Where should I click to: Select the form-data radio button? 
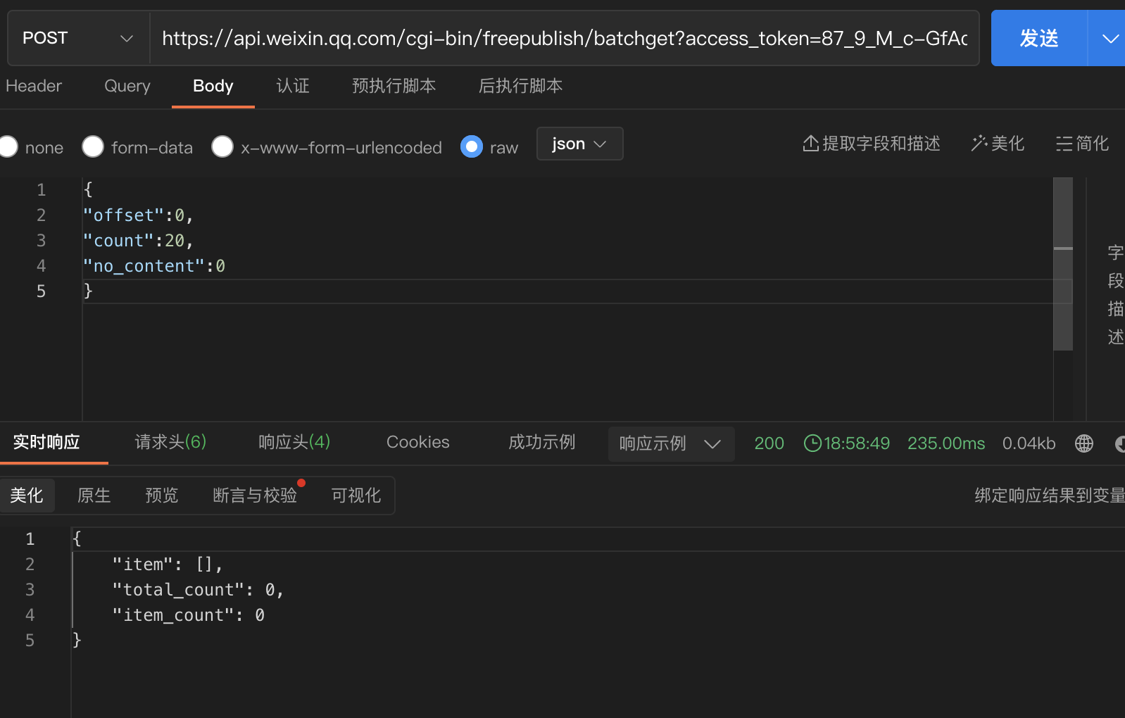point(93,146)
